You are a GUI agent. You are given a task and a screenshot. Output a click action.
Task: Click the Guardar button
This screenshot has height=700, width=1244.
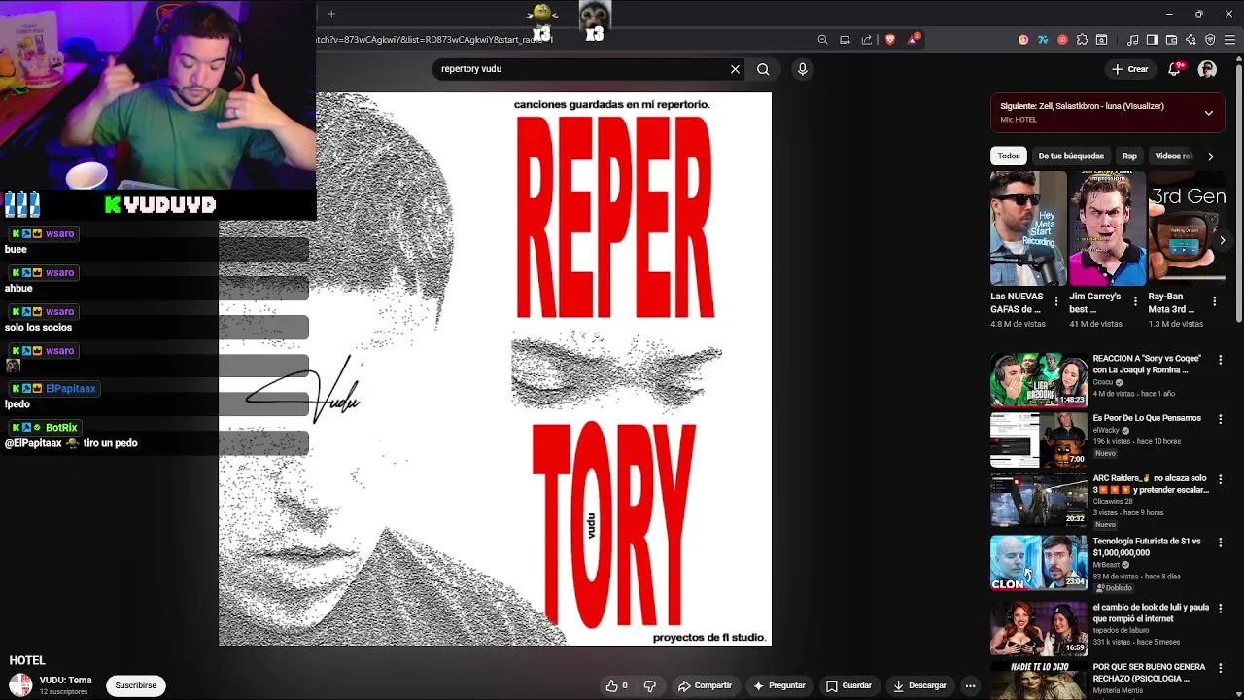(x=848, y=685)
